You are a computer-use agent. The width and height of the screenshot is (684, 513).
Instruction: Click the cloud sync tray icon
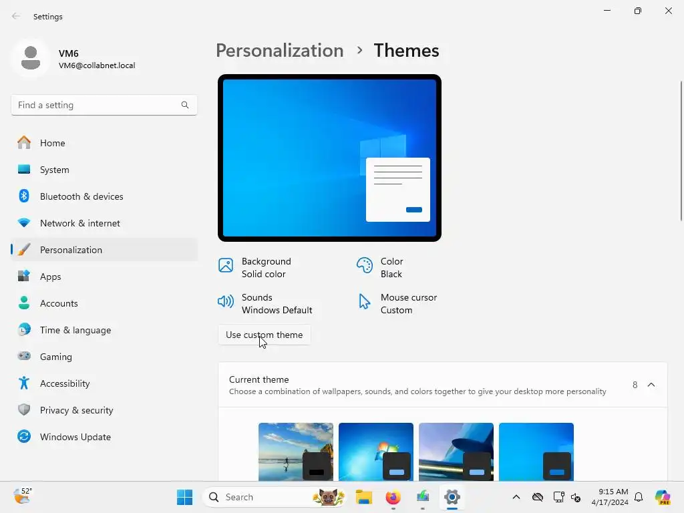(538, 497)
